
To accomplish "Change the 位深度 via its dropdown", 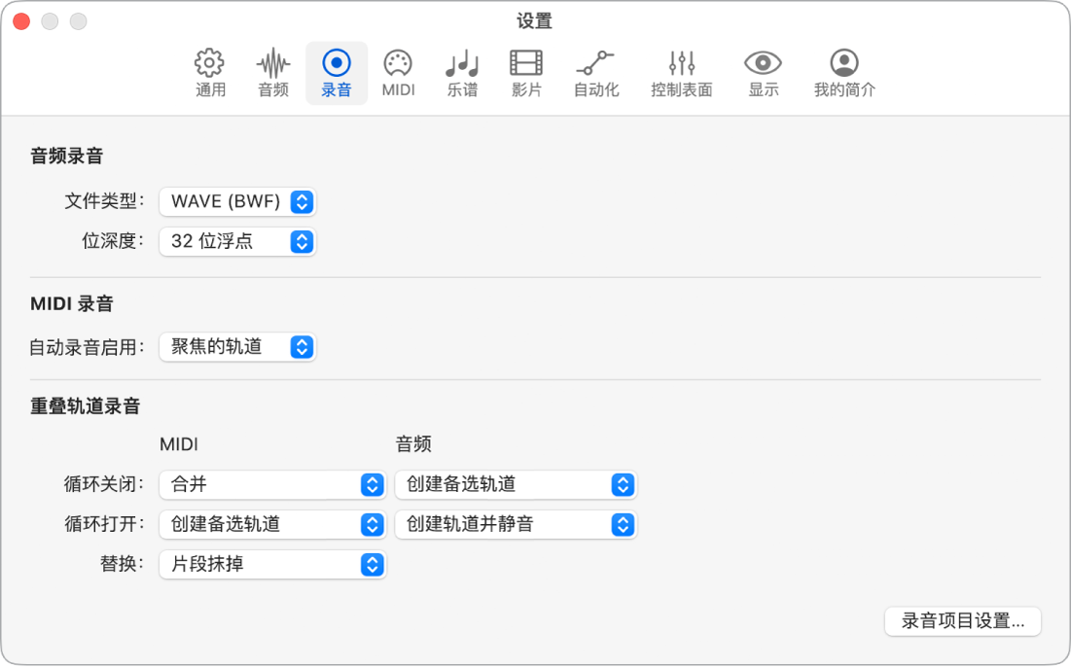I will 237,242.
